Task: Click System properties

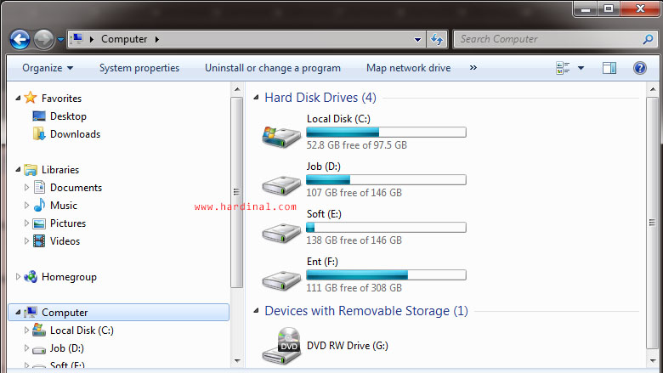Action: click(139, 68)
